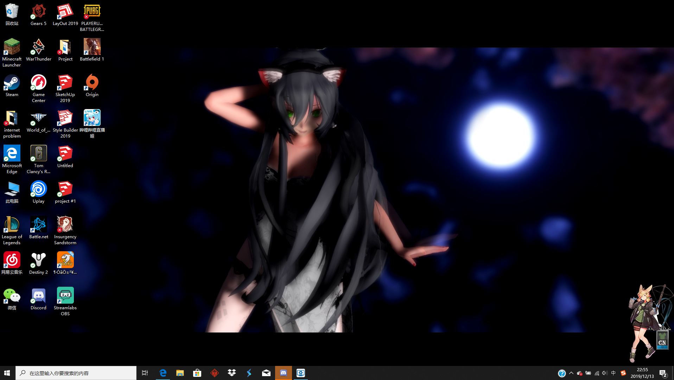Select the World_of_ Warships shortcut
The image size is (674, 380).
tap(38, 121)
